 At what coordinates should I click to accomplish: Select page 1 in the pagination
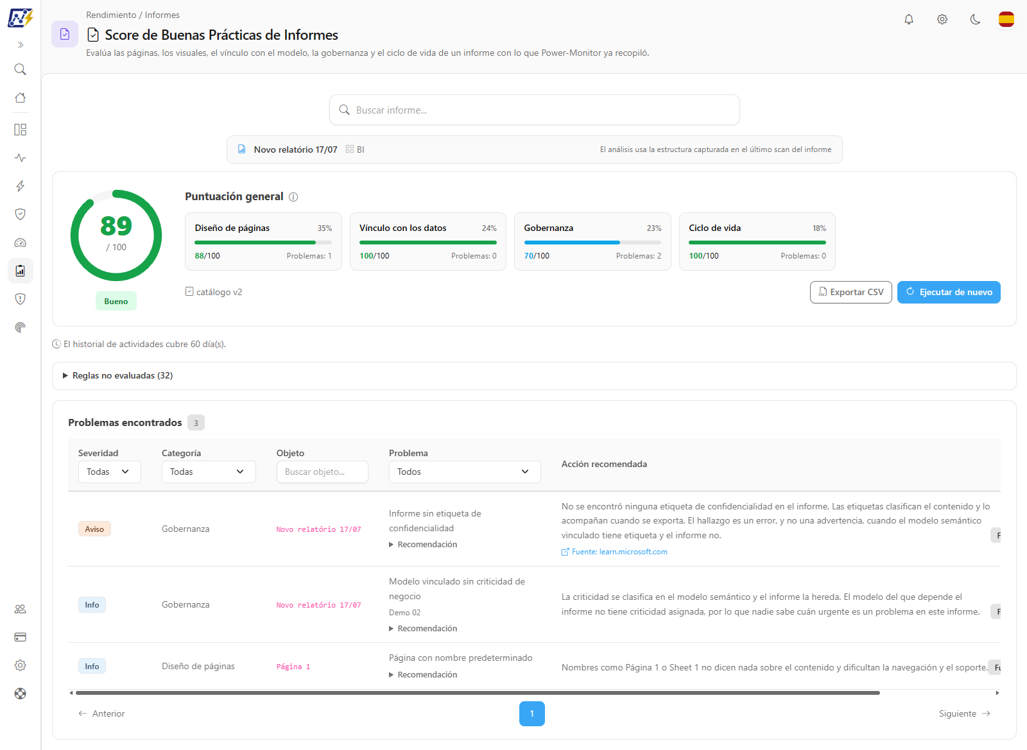(x=532, y=713)
